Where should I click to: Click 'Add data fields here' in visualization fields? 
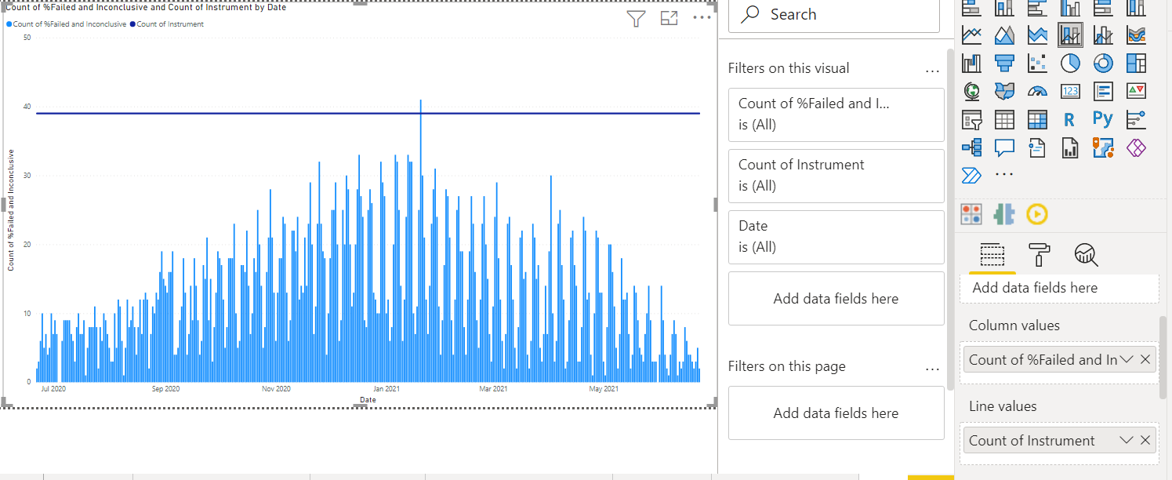point(1059,288)
